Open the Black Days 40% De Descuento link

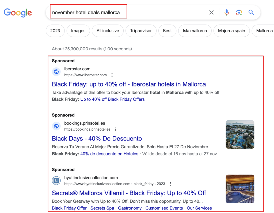pyautogui.click(x=97, y=139)
